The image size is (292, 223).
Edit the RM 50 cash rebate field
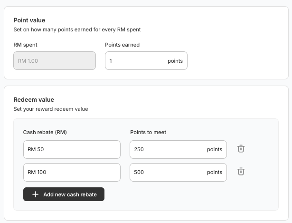[72, 149]
